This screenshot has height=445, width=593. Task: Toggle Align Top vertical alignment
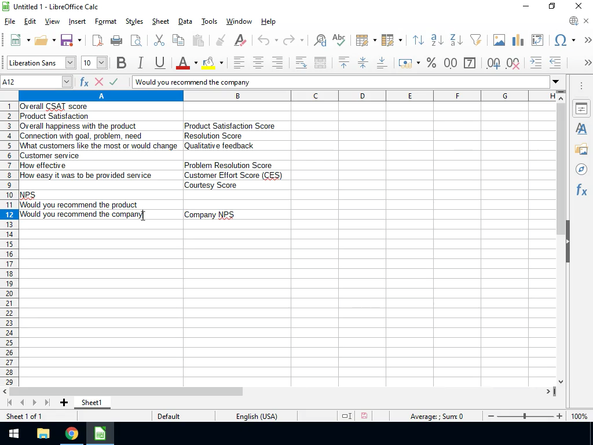click(343, 63)
